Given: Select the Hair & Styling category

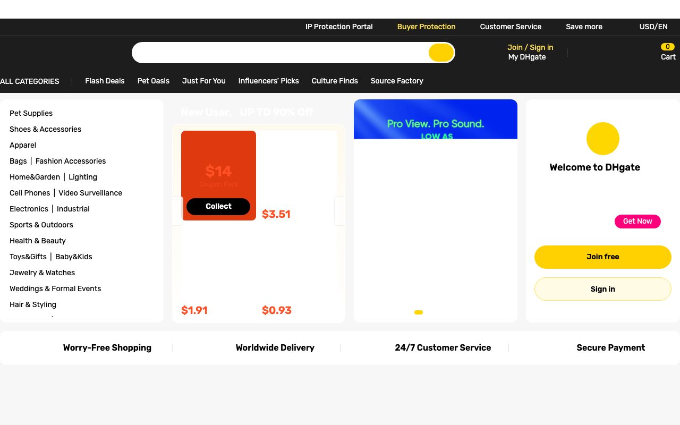Looking at the screenshot, I should [33, 304].
